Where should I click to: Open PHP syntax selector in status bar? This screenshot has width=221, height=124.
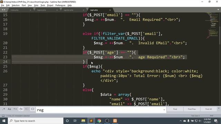(211, 116)
